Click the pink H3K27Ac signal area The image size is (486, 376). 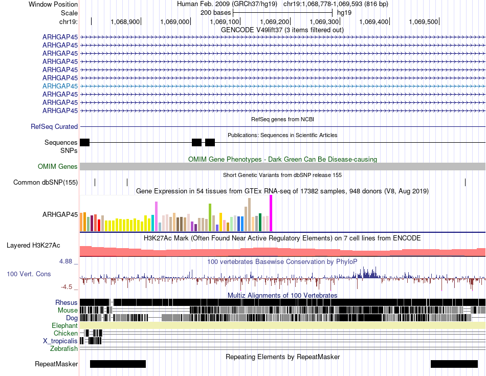pyautogui.click(x=282, y=252)
